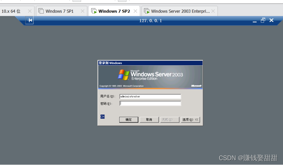283x165 pixels.
Task: Click the 关机 shutdown button
Action: pos(170,120)
